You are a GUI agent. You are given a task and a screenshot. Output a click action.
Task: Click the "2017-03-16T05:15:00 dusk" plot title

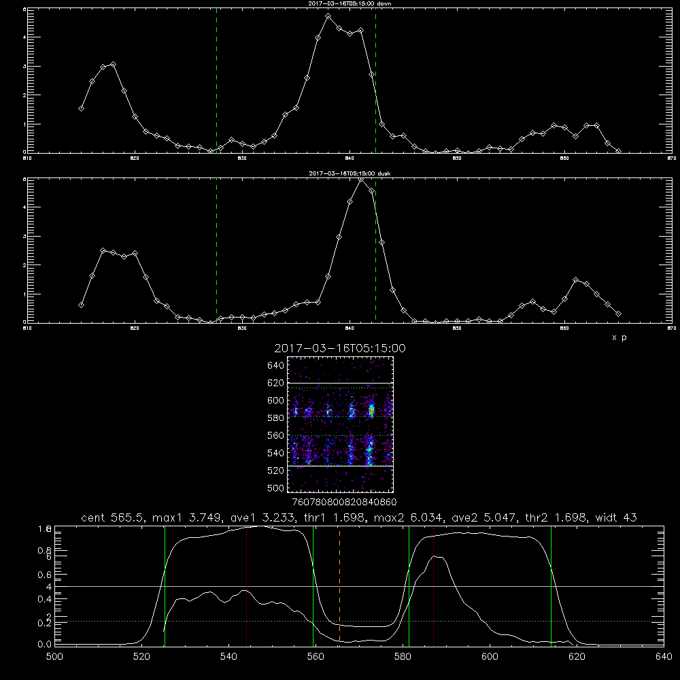(350, 173)
